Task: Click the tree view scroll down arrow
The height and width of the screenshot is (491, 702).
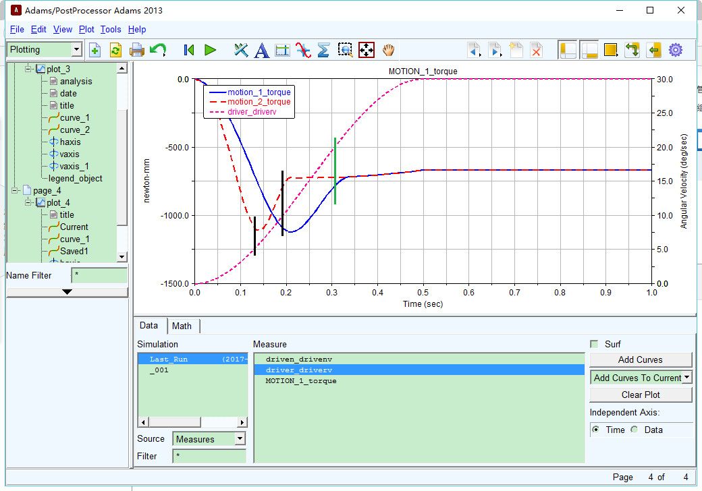Action: (122, 257)
